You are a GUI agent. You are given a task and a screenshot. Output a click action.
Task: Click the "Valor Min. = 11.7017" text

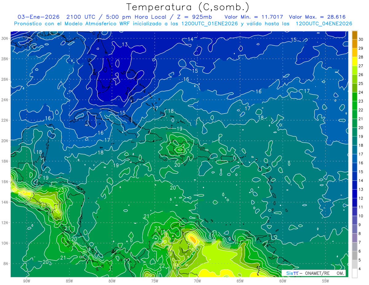[x=254, y=17]
